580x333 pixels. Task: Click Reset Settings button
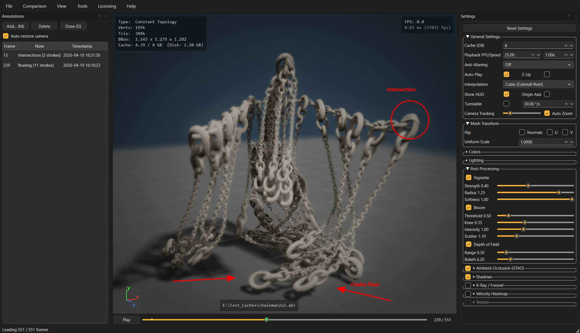pos(519,28)
